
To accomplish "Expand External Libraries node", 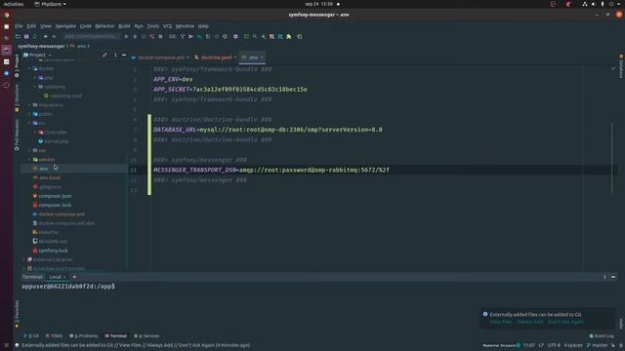I will 23,259.
